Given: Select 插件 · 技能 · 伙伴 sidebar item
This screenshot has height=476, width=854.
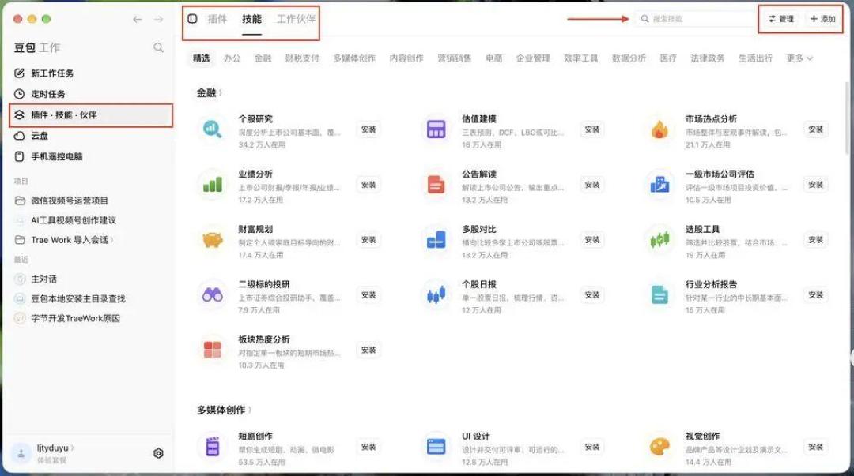Looking at the screenshot, I should click(x=91, y=114).
